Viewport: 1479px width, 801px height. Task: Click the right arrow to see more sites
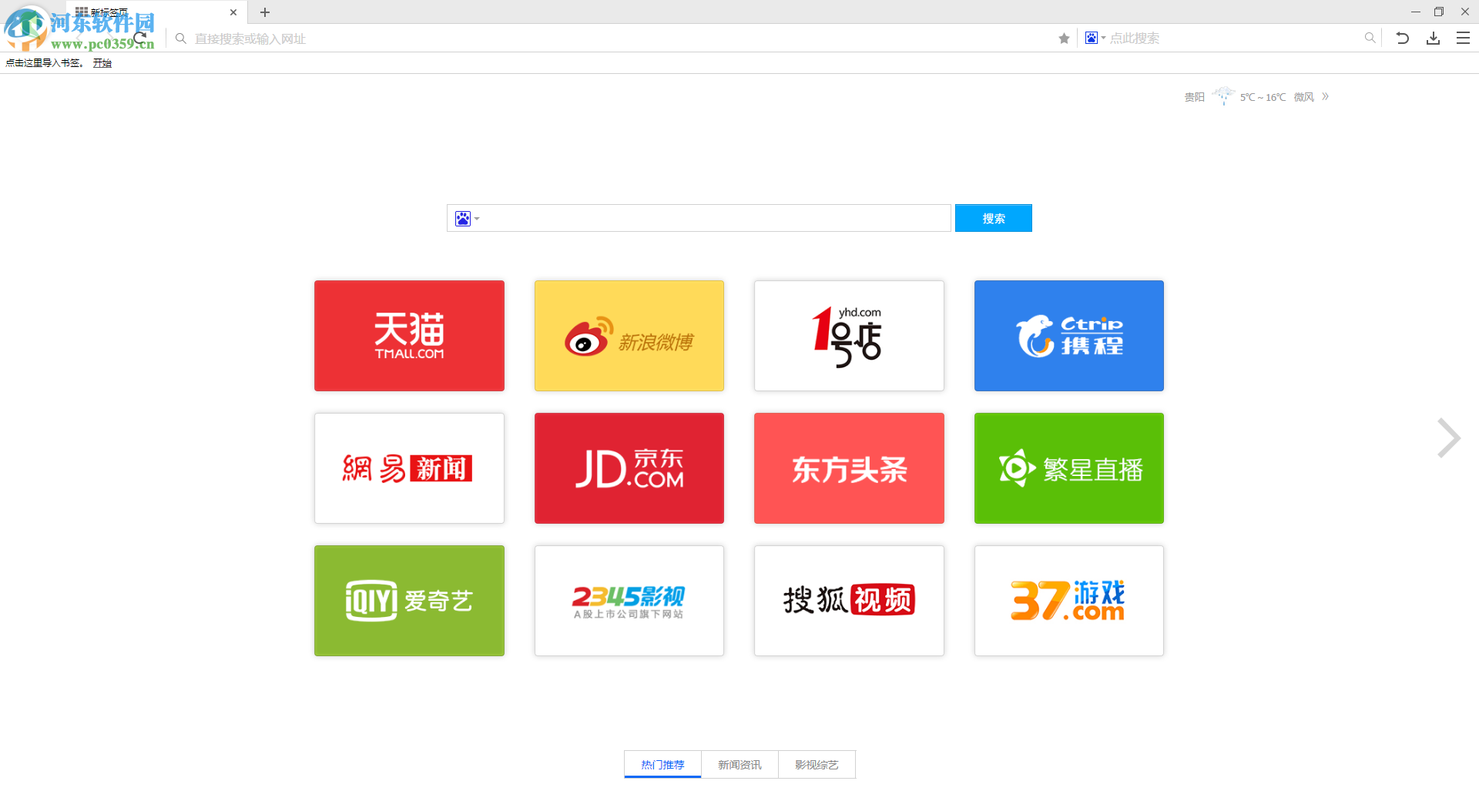point(1449,437)
